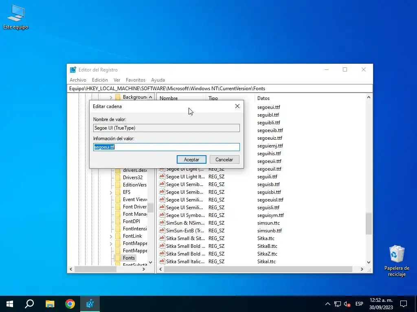The image size is (417, 312).
Task: Select the Fonts key in tree
Action: 129,258
